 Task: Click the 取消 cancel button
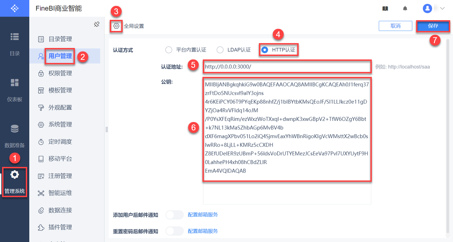(x=396, y=26)
